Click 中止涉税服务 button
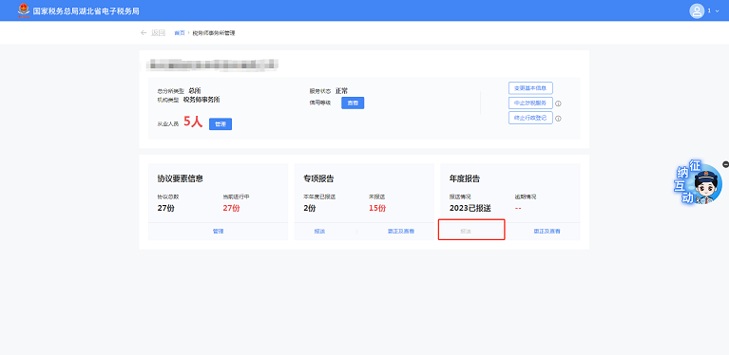729x355 pixels. tap(530, 103)
